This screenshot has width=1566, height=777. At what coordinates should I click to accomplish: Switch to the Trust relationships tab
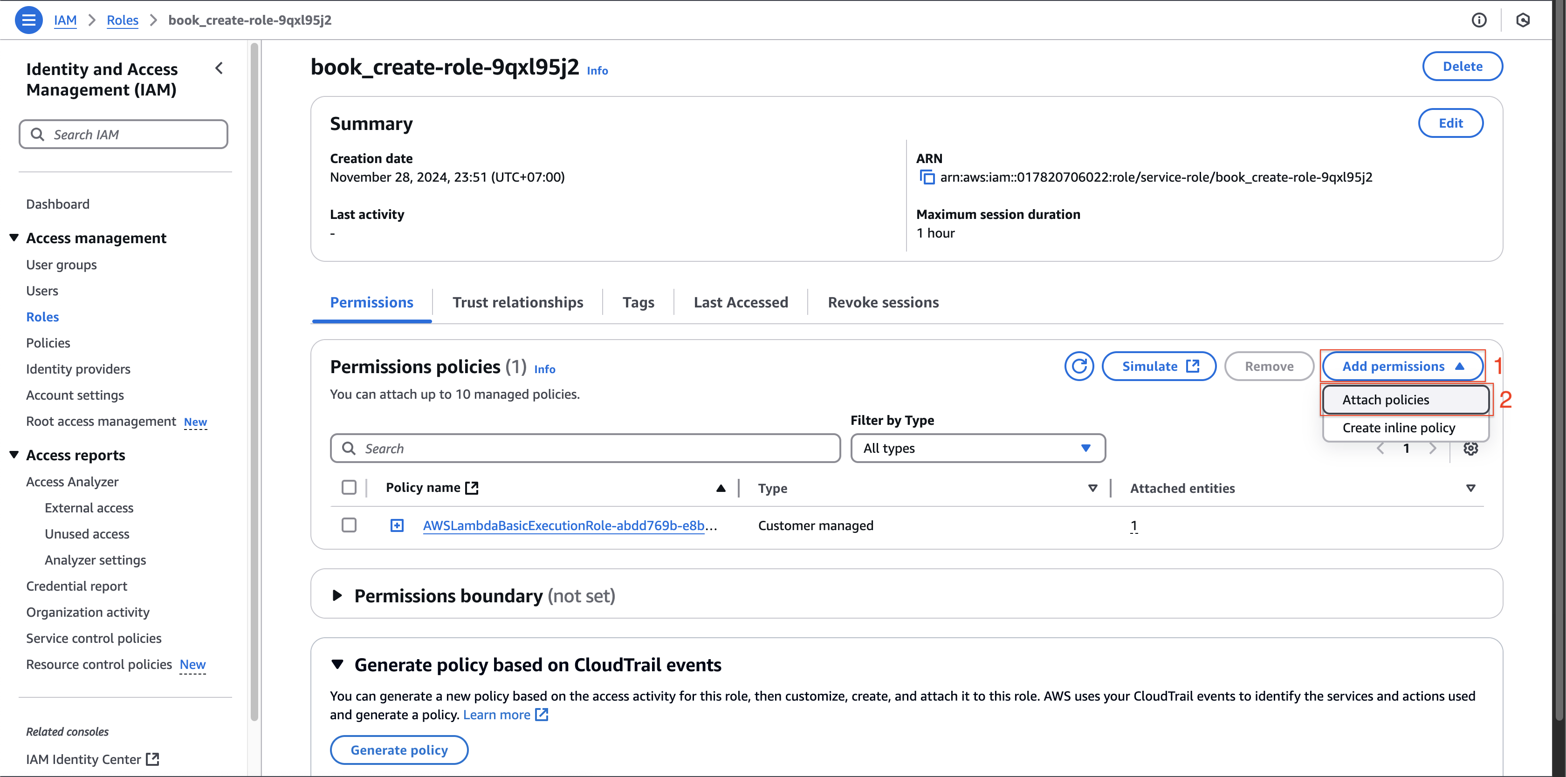click(x=517, y=302)
